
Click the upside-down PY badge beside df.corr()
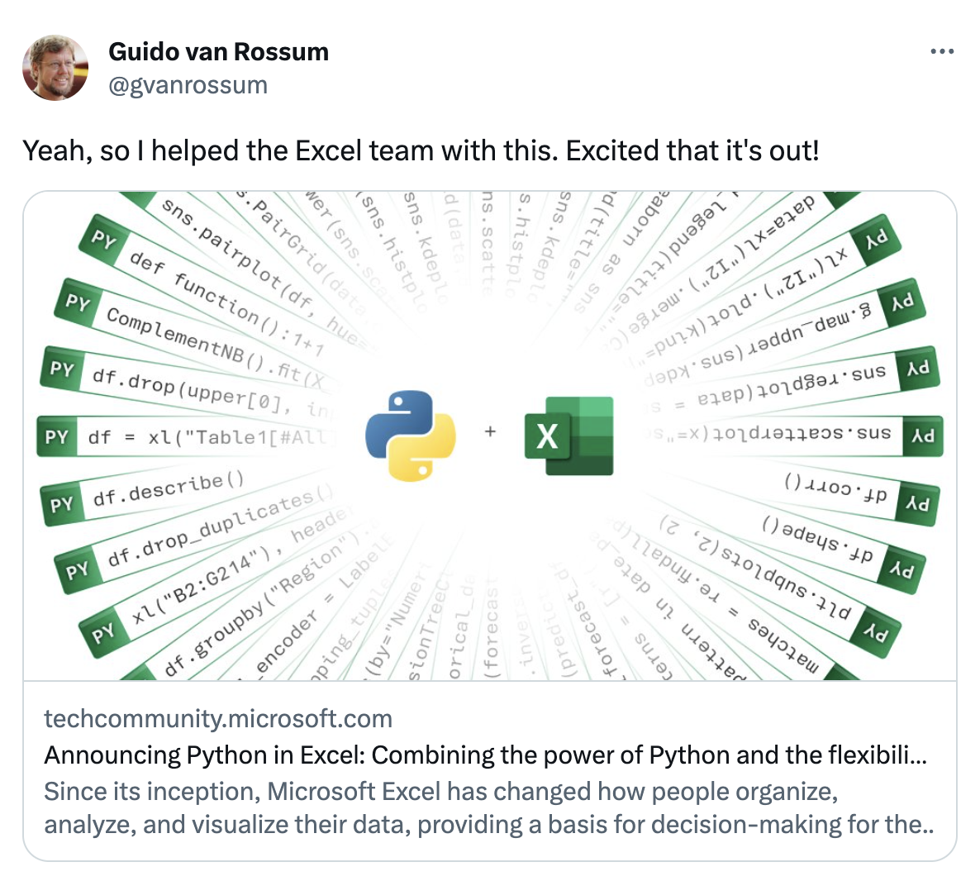pyautogui.click(x=917, y=504)
